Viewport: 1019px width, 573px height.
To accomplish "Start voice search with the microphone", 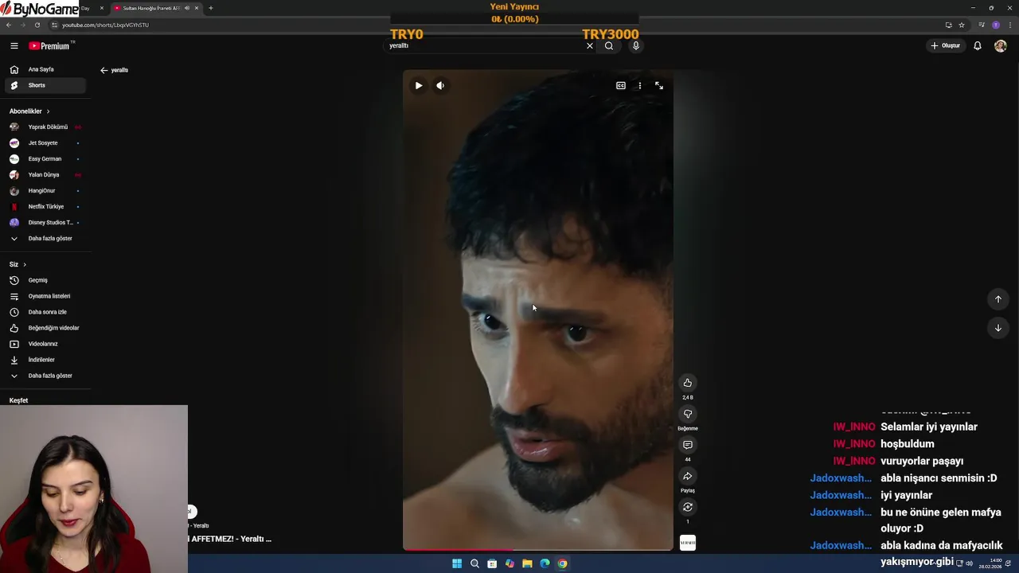I will point(635,45).
